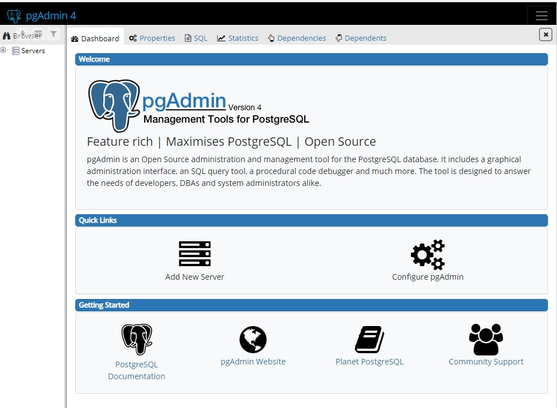557x408 pixels.
Task: Open the hamburger navigation menu
Action: click(541, 16)
